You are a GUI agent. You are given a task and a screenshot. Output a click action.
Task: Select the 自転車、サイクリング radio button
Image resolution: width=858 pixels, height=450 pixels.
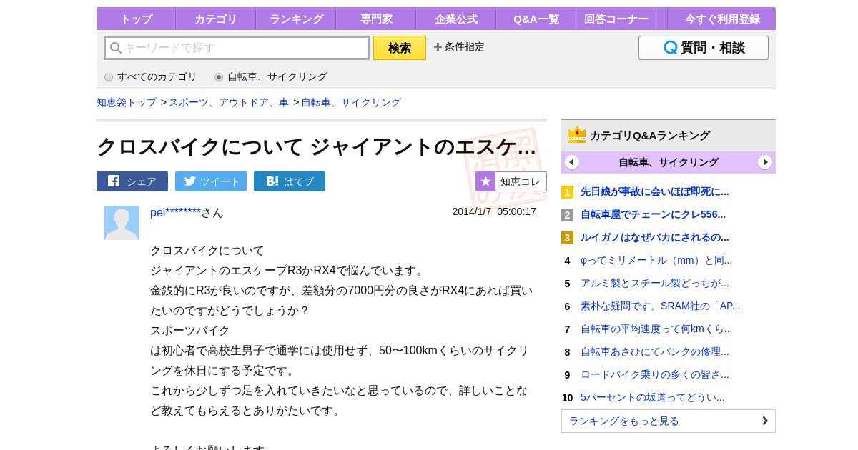click(219, 77)
